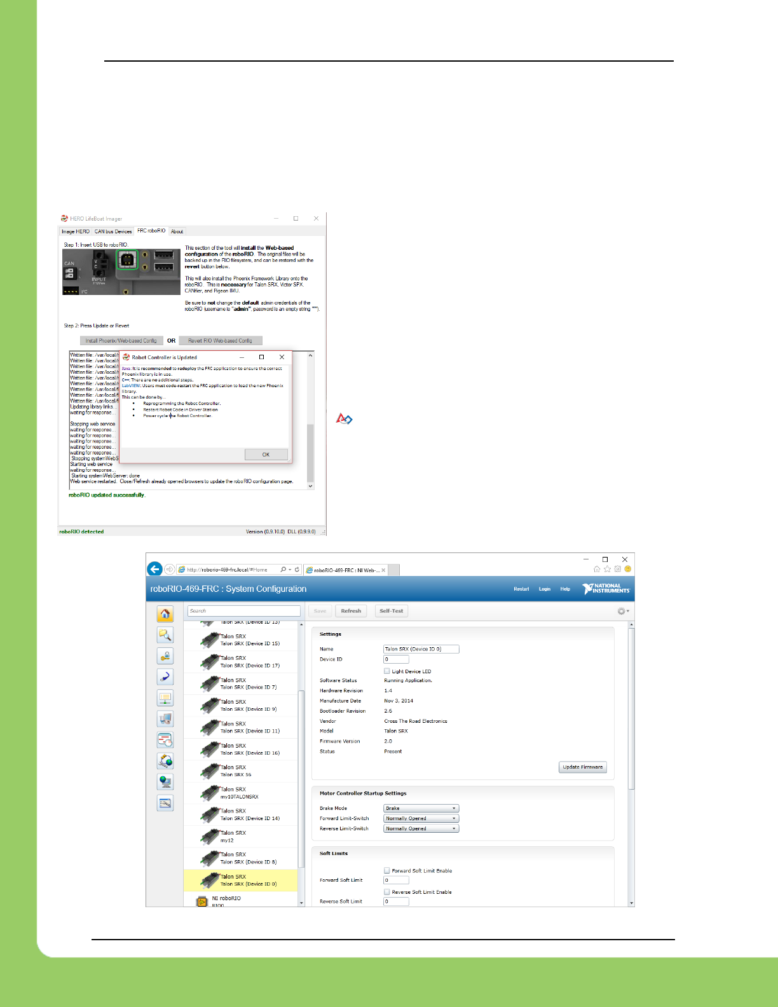Open the bottom picture-frame sidebar icon
This screenshot has width=778, height=1007.
[165, 802]
